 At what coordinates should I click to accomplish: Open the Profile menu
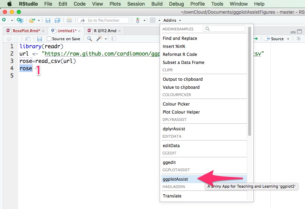coord(197,4)
